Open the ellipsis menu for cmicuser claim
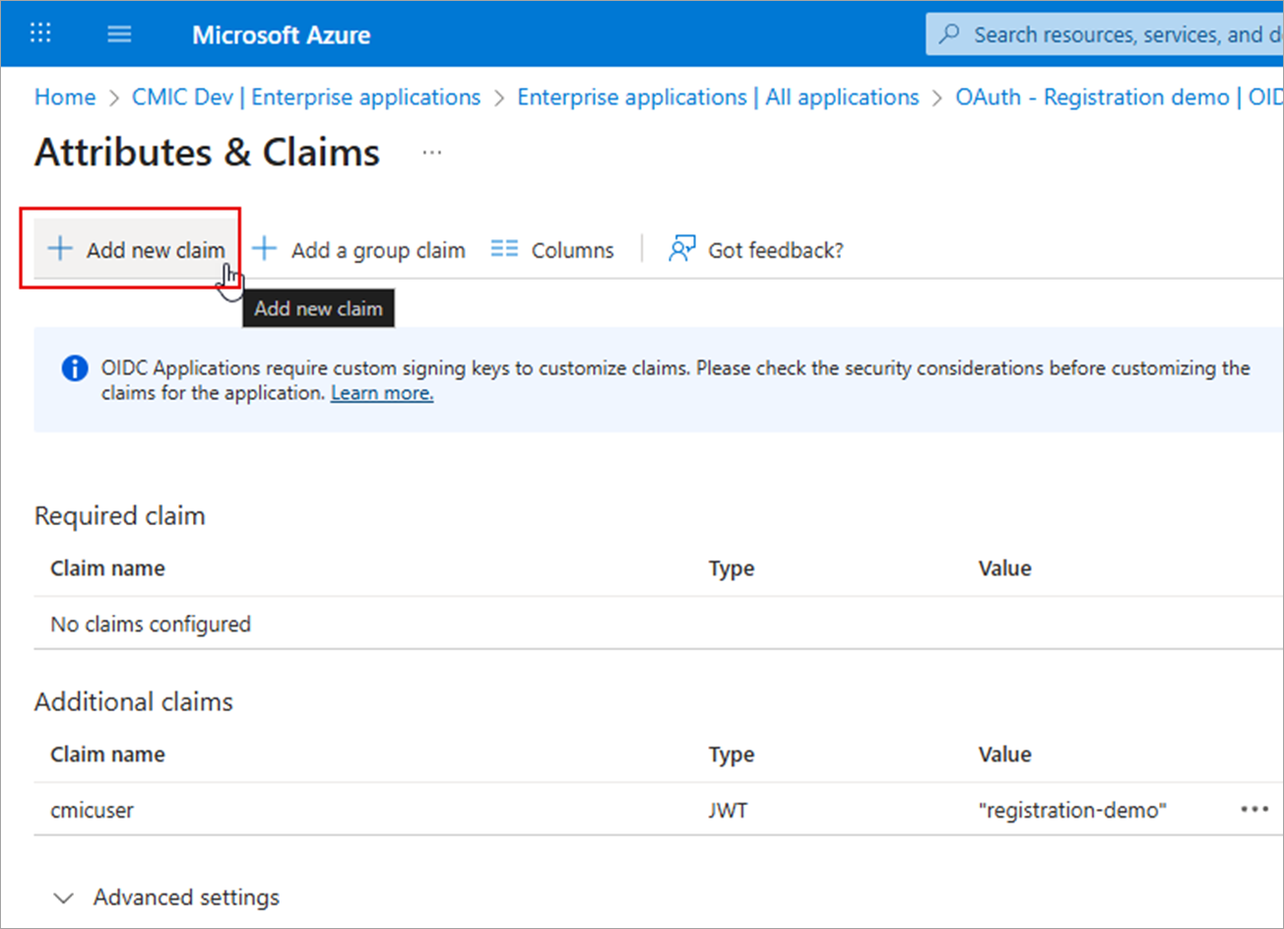The image size is (1284, 929). (1254, 809)
